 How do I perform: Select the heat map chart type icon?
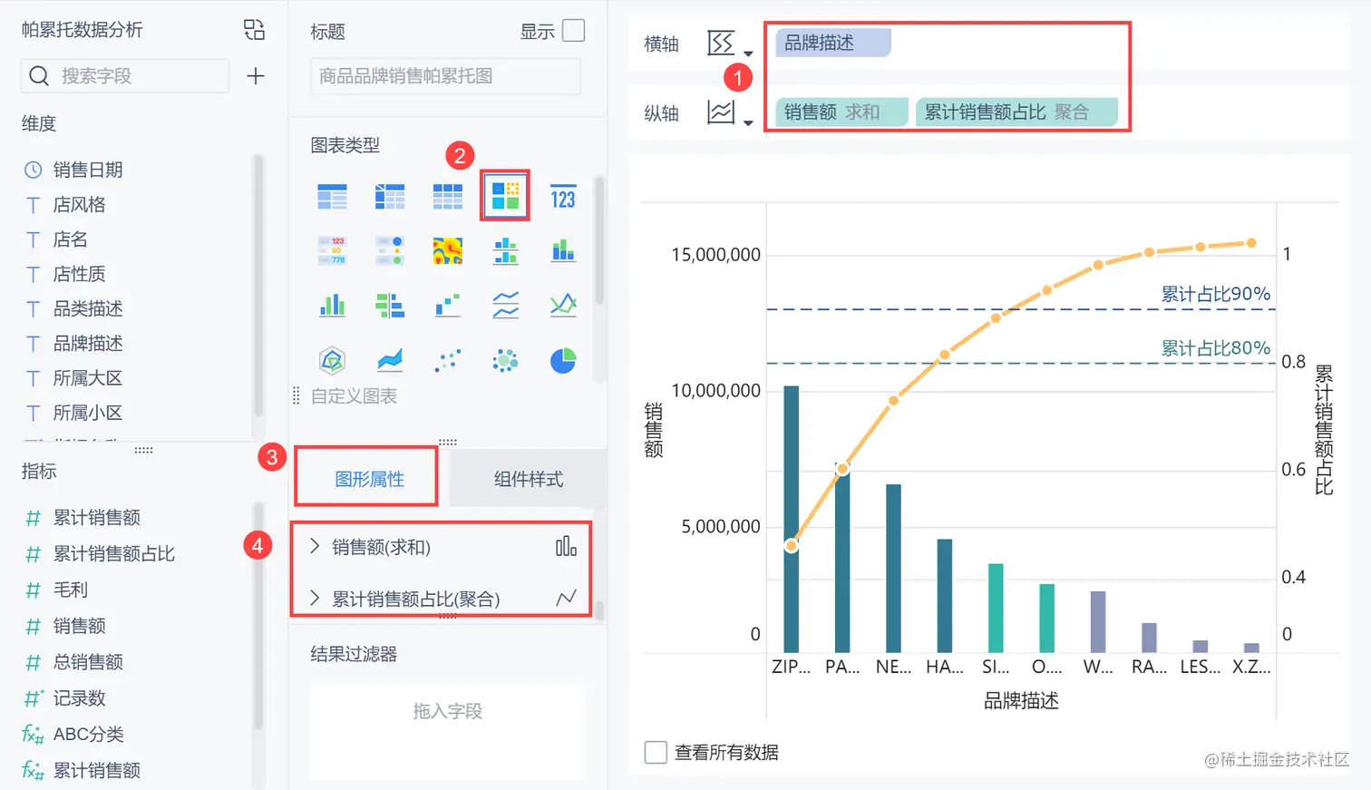coord(448,251)
